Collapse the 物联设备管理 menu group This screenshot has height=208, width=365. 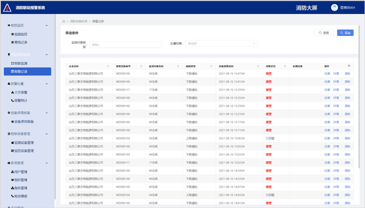click(x=47, y=134)
